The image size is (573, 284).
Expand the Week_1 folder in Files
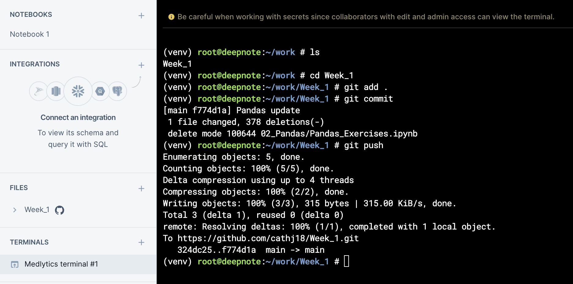point(14,210)
